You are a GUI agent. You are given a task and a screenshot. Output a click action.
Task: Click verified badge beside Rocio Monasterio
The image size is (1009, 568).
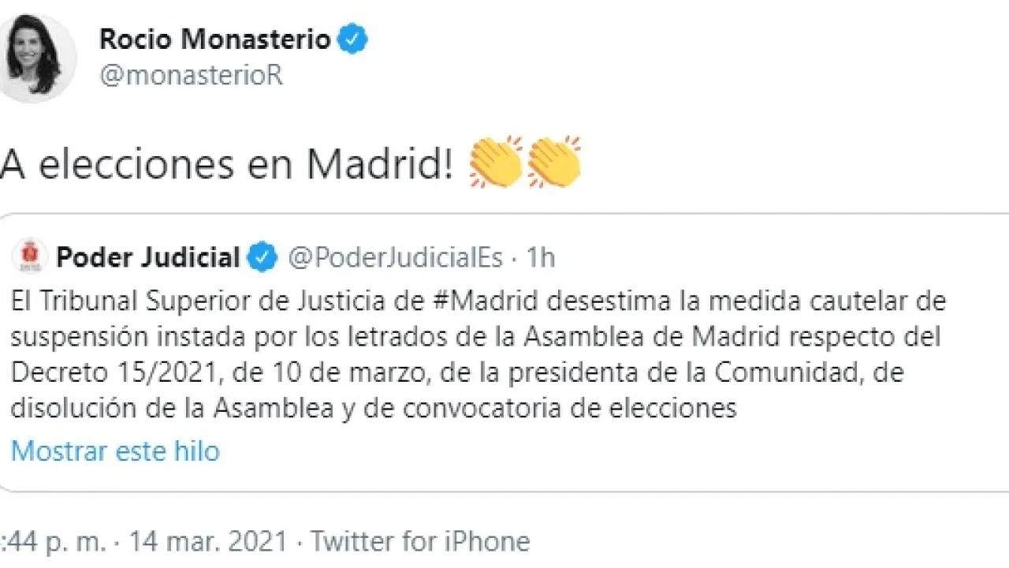[x=352, y=39]
